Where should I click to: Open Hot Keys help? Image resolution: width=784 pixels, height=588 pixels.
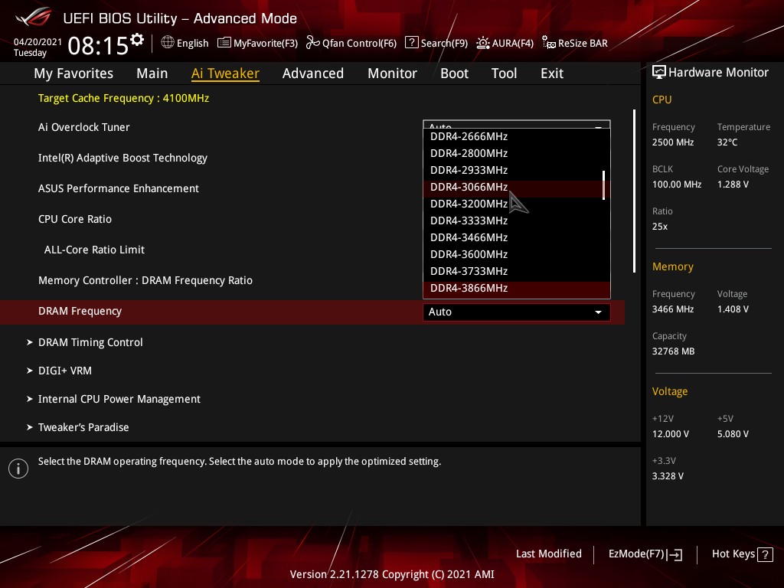(742, 554)
